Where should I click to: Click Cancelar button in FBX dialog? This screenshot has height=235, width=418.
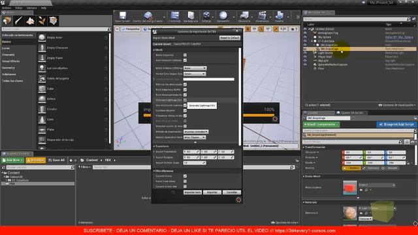tap(232, 192)
